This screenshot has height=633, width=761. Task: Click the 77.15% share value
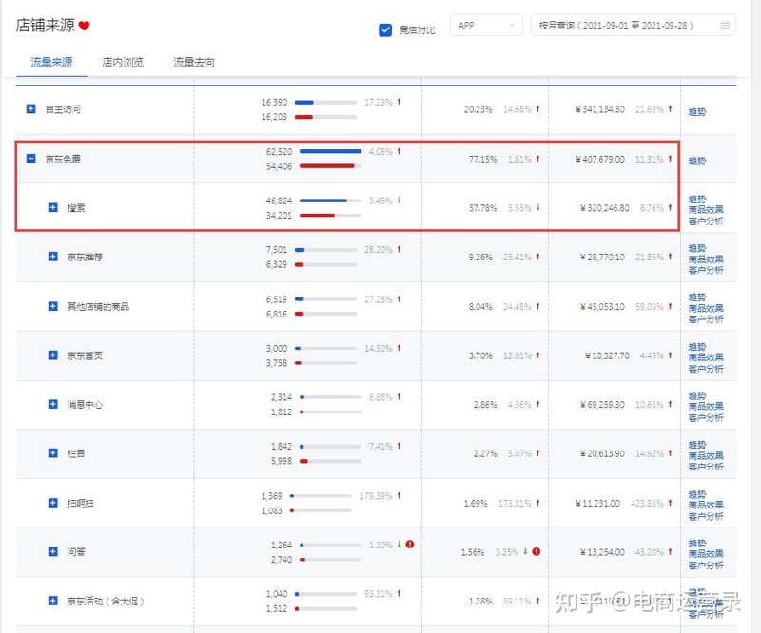click(483, 159)
